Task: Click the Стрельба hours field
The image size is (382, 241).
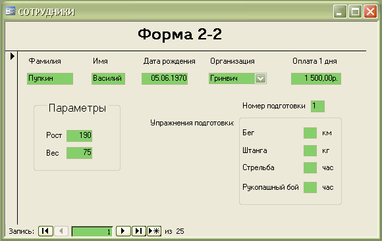Action: point(310,167)
